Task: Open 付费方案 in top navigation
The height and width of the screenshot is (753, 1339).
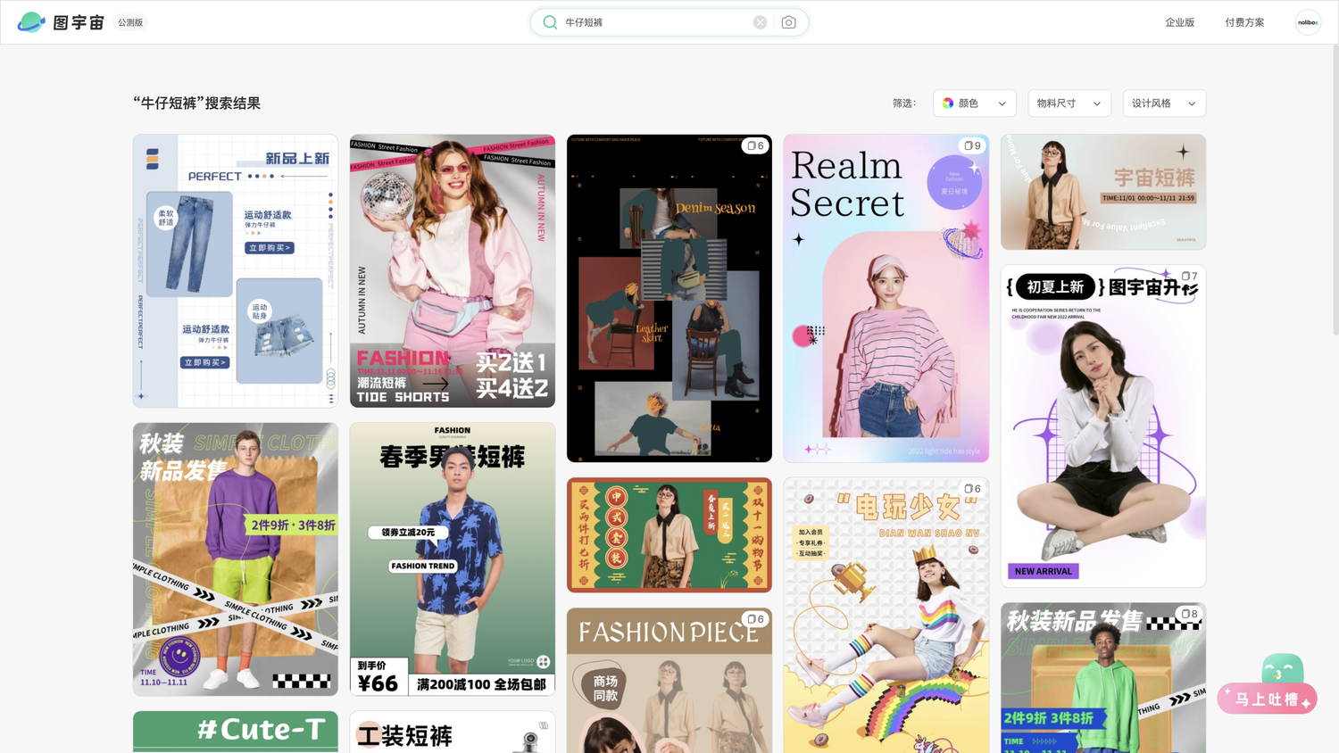Action: click(1244, 22)
